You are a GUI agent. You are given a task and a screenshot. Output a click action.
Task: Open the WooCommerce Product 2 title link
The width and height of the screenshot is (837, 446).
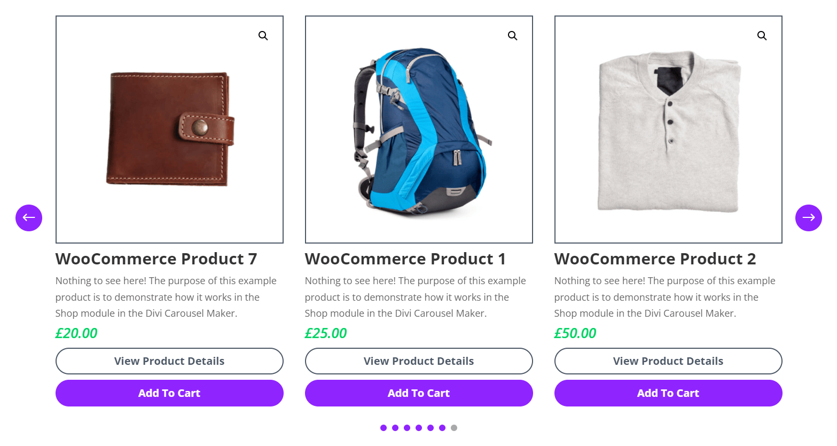pyautogui.click(x=655, y=259)
